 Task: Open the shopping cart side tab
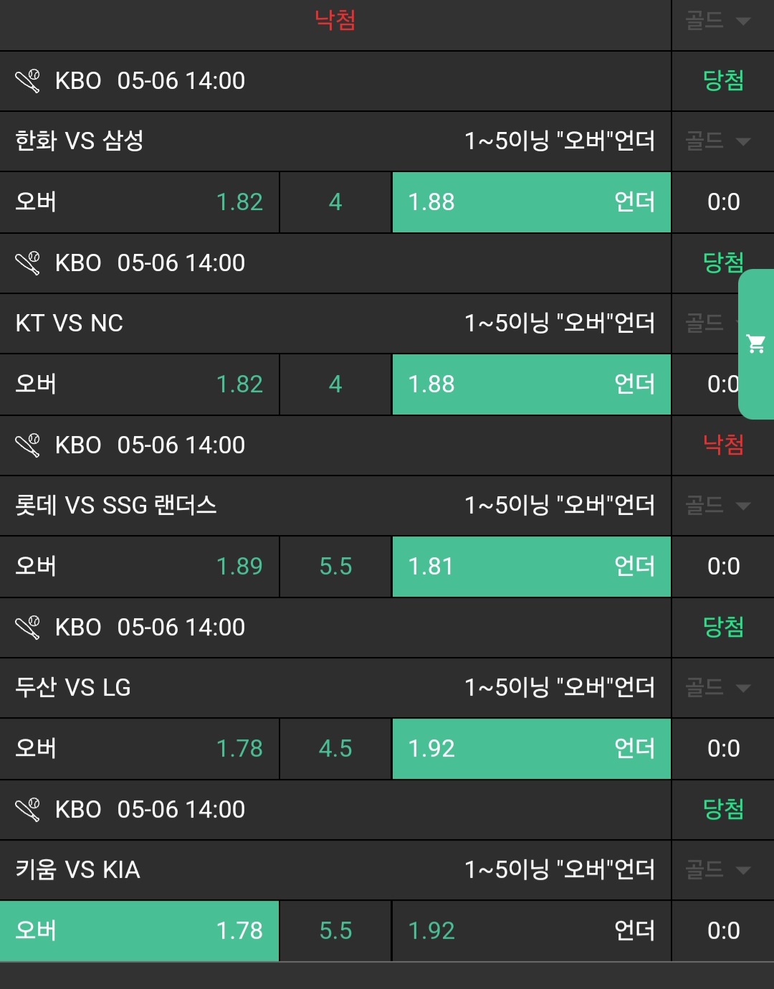(756, 344)
